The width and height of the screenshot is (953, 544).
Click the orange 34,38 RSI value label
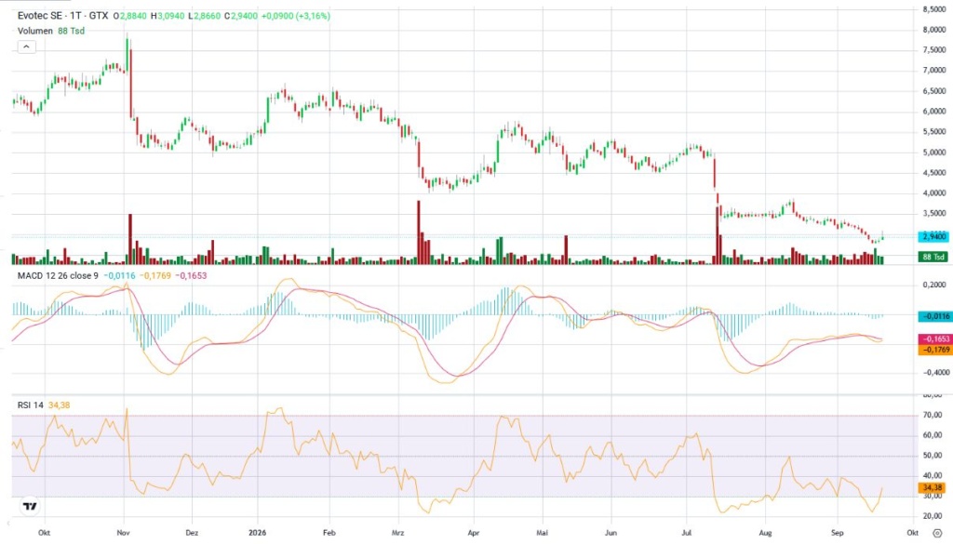click(x=932, y=487)
